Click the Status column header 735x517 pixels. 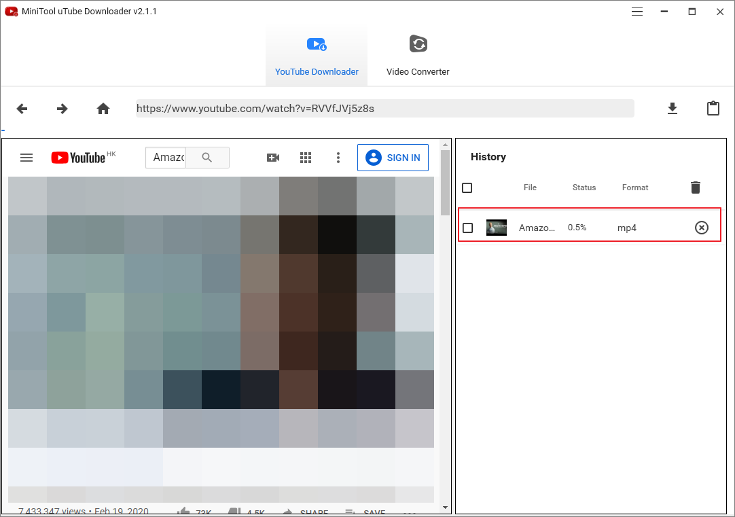tap(584, 188)
